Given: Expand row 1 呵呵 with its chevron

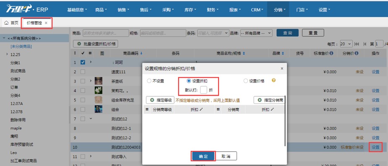Looking at the screenshot, I should 91,62.
